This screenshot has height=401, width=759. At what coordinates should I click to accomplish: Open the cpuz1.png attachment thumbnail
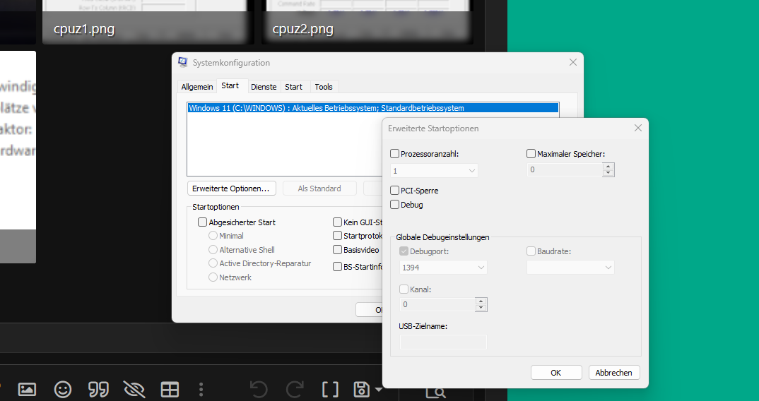pyautogui.click(x=148, y=22)
